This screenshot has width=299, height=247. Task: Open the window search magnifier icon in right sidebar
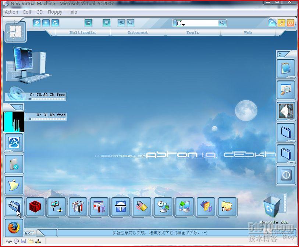tap(286, 90)
